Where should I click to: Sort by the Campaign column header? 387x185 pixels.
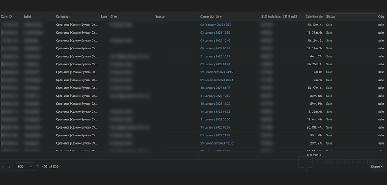tap(63, 16)
